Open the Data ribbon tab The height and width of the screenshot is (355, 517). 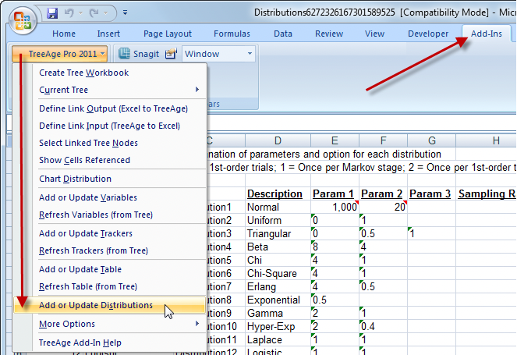coord(283,34)
